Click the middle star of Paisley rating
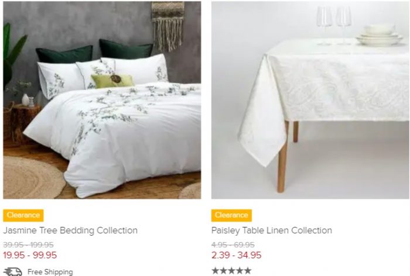 click(231, 271)
